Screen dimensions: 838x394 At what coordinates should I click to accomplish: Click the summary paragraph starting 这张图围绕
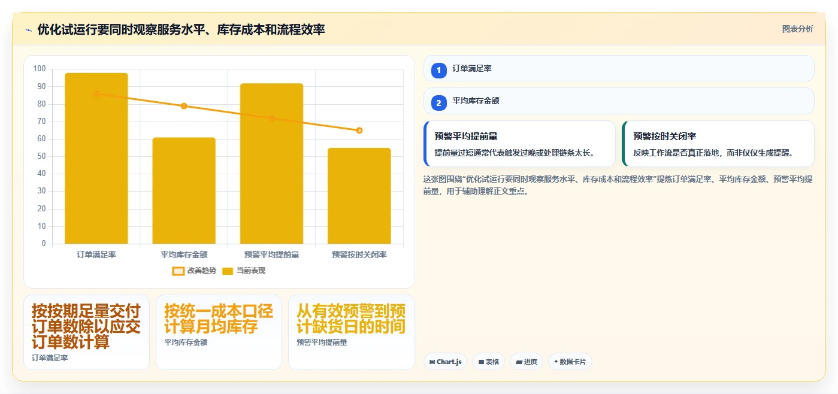618,185
